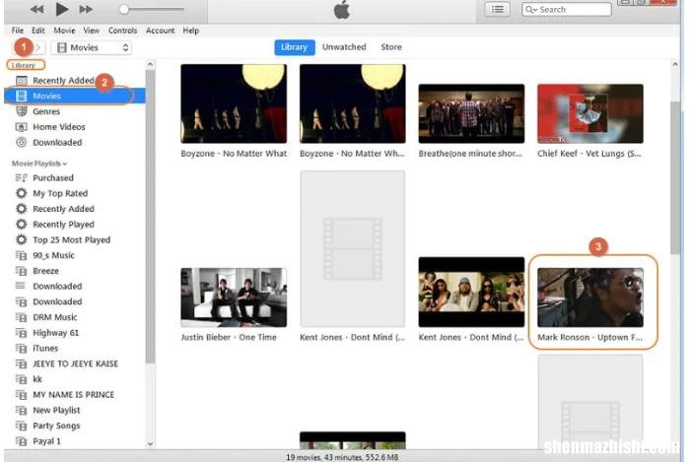Select the Home Videos label

coord(59,127)
